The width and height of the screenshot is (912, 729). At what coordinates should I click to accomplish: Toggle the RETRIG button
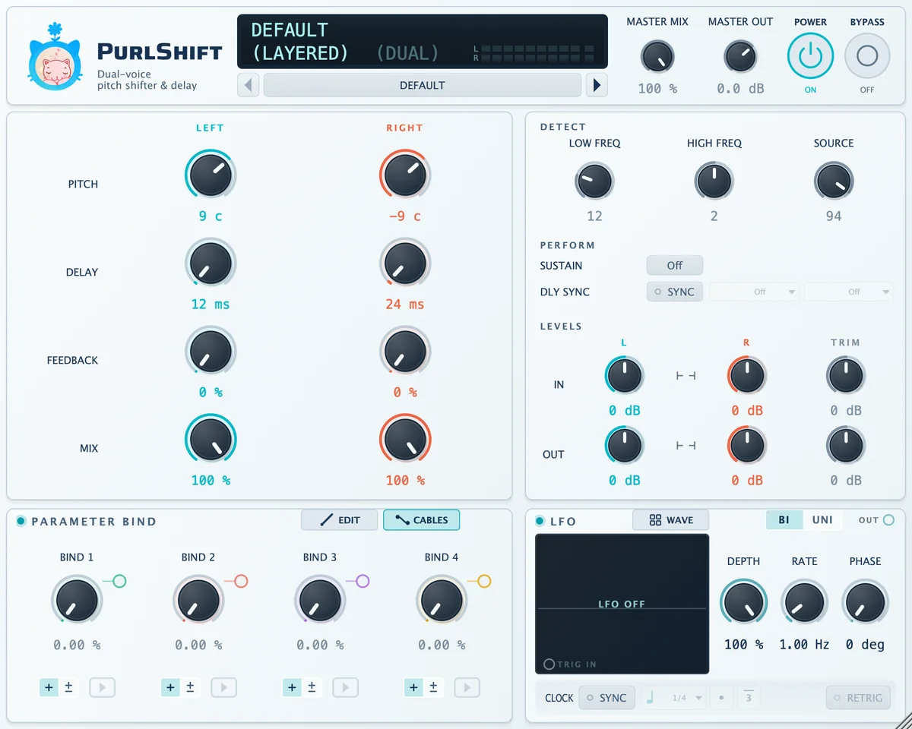point(858,698)
